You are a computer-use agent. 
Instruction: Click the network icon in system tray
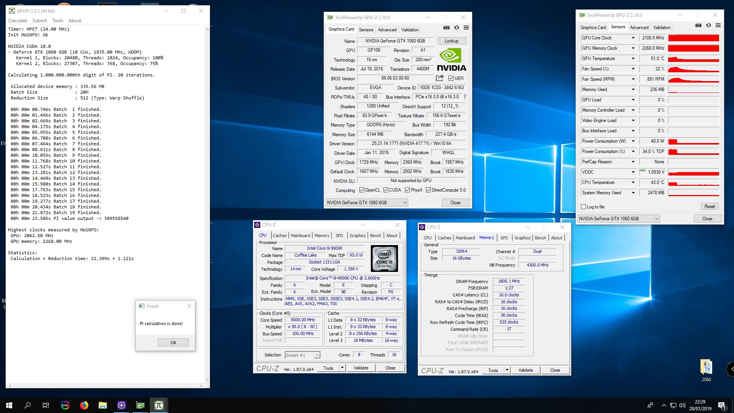point(673,405)
